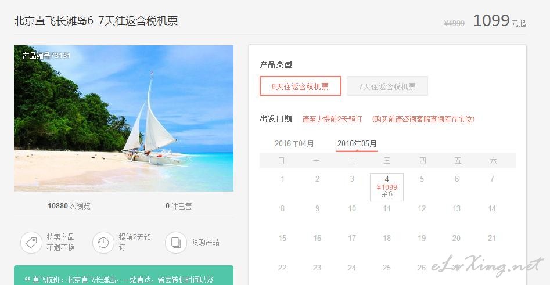
Task: Select date 1 in May calendar
Action: 282,179
